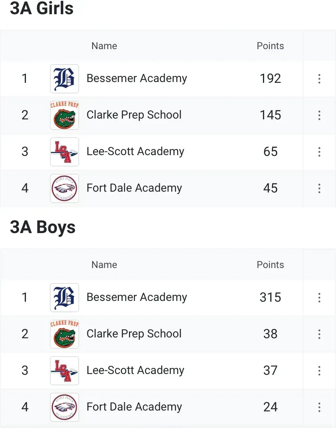Click Lee-Scott Academy logo in 3A Boys
This screenshot has height=428, width=336.
65,371
